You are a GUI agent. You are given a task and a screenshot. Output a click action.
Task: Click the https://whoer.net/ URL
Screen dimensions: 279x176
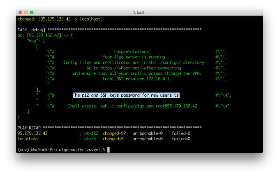121,68
